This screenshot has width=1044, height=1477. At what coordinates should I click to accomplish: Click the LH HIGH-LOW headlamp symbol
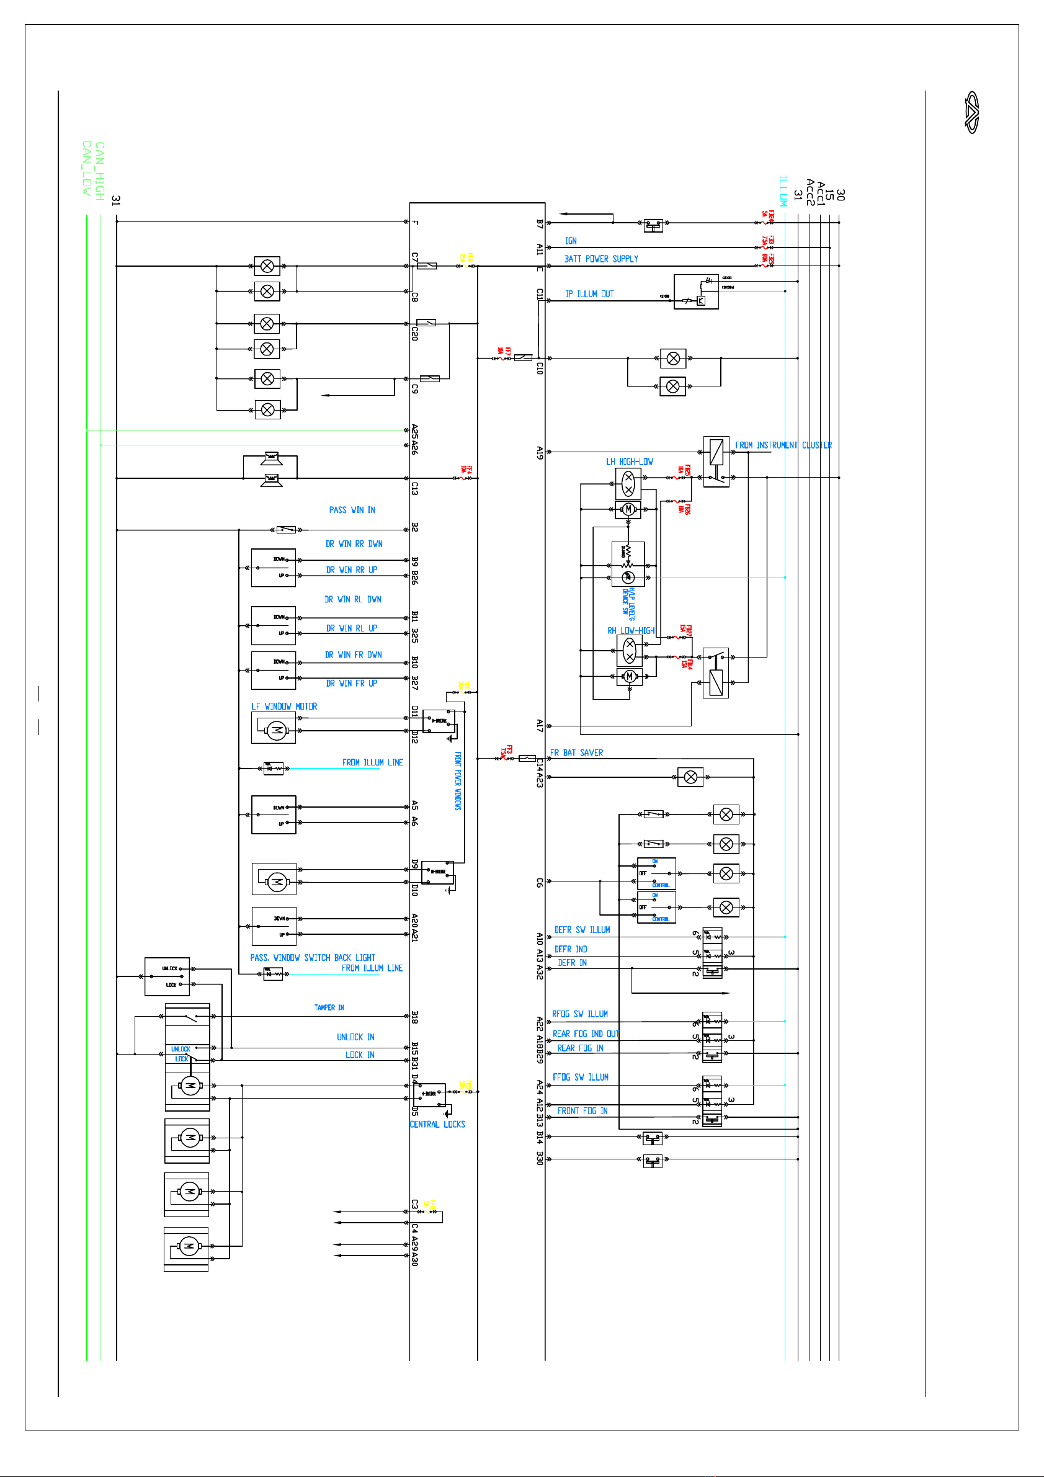[628, 483]
